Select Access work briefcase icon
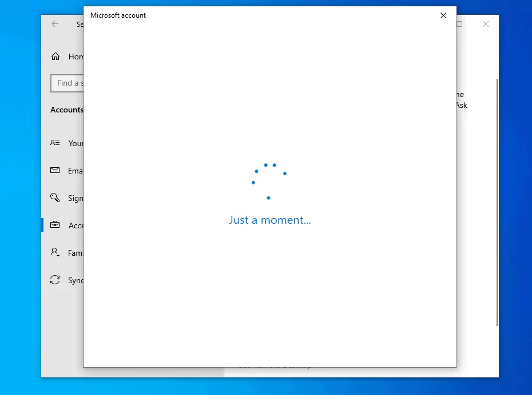The height and width of the screenshot is (395, 532). tap(55, 224)
